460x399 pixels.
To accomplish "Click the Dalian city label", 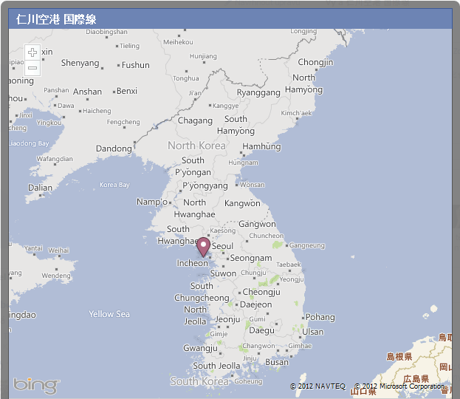I will pyautogui.click(x=41, y=188).
